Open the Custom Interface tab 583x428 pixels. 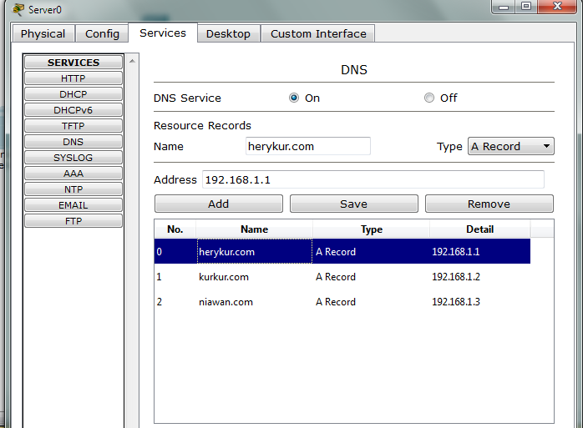pos(318,34)
